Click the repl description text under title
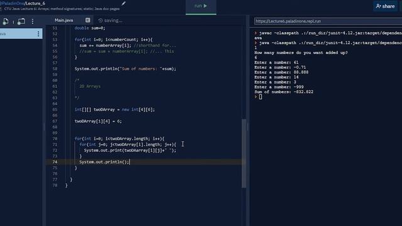This screenshot has height=226, width=402. pyautogui.click(x=62, y=9)
